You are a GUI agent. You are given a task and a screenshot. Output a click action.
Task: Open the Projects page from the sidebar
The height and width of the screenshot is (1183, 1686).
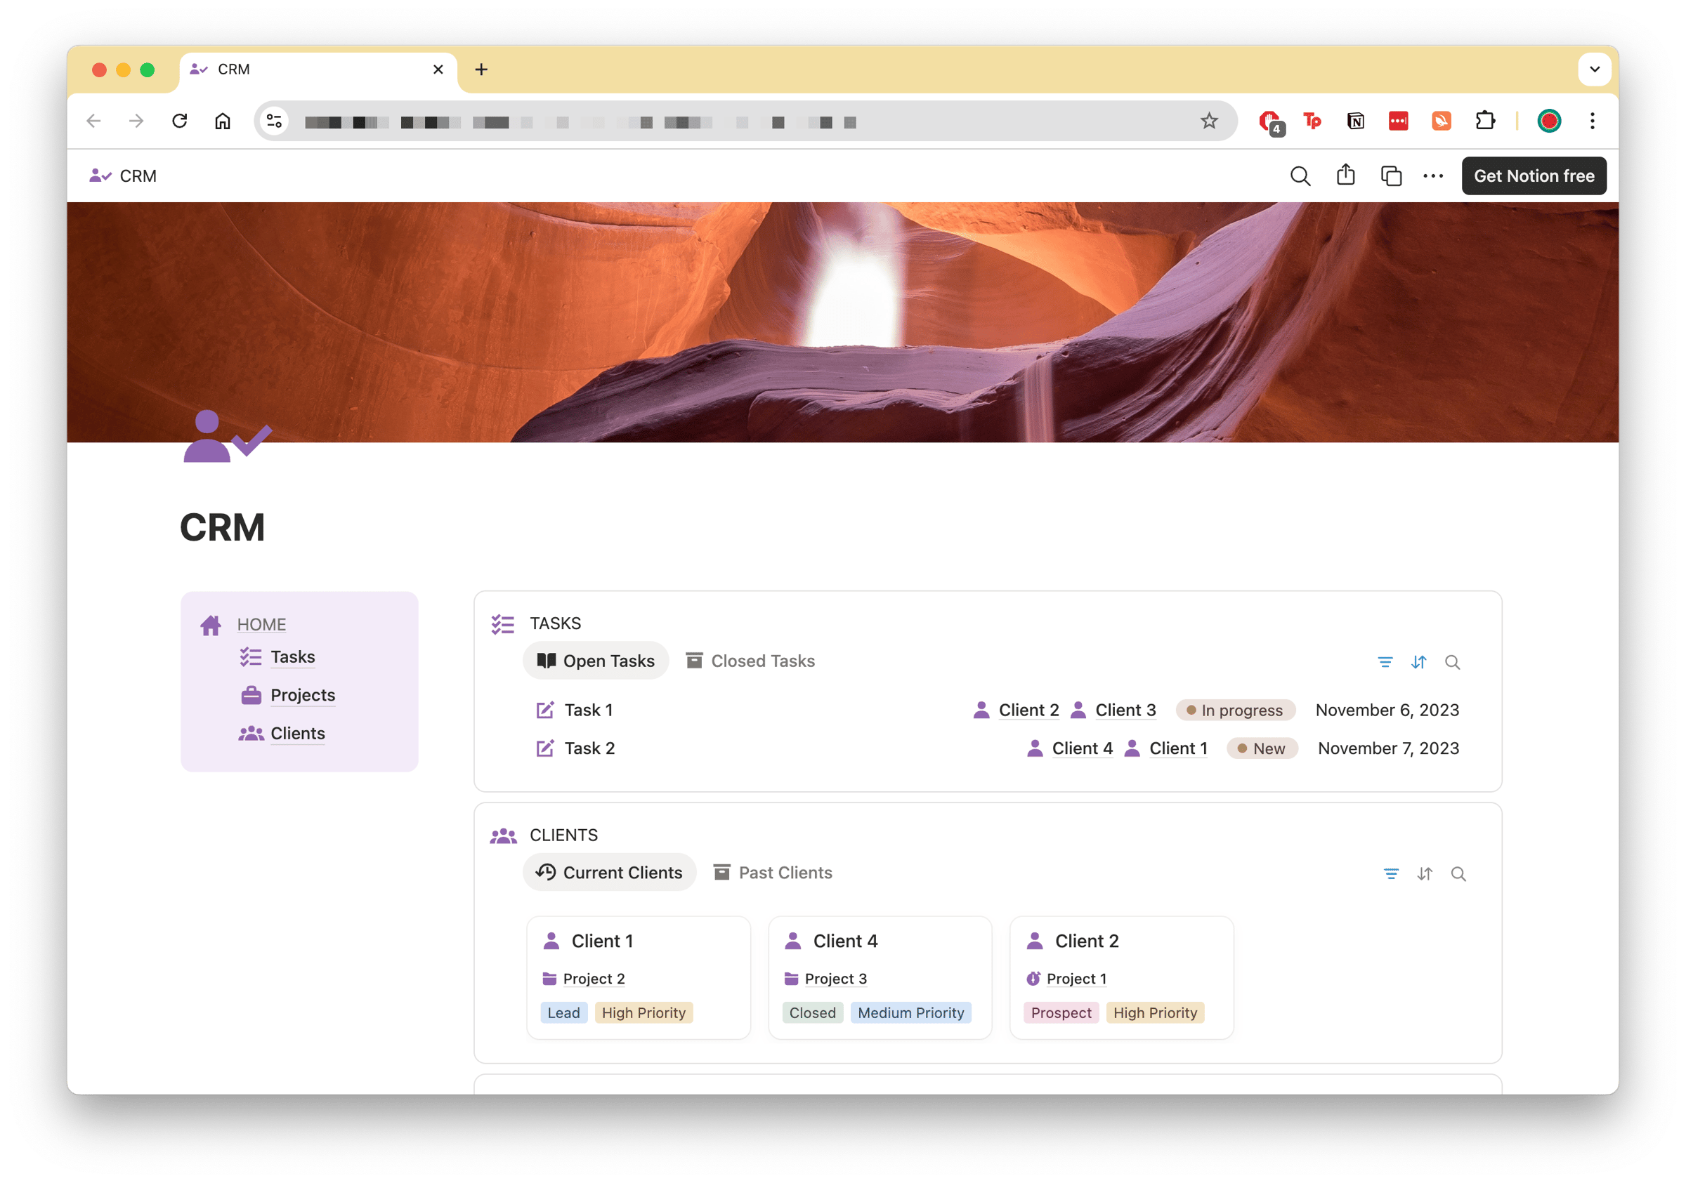click(302, 695)
